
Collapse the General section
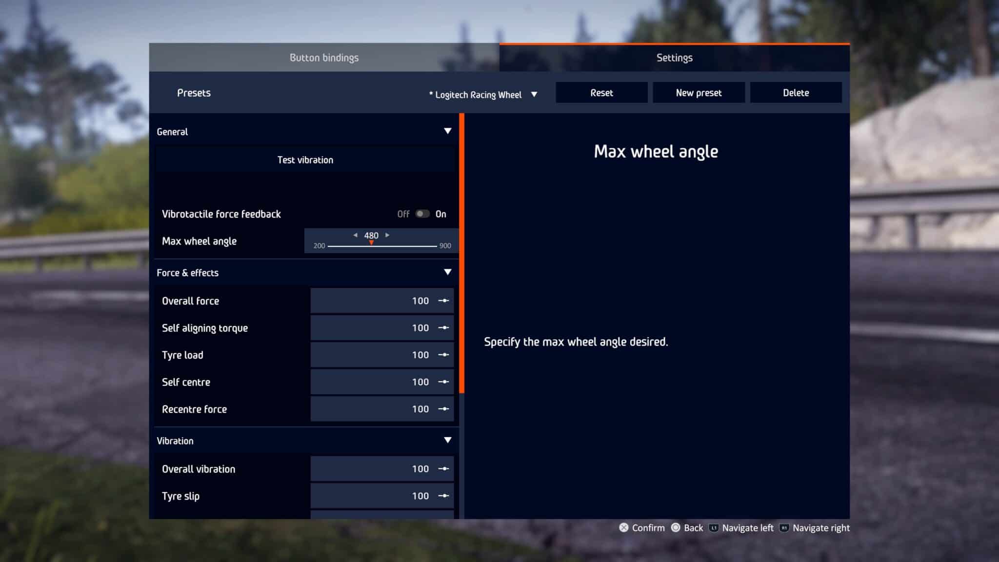[447, 131]
